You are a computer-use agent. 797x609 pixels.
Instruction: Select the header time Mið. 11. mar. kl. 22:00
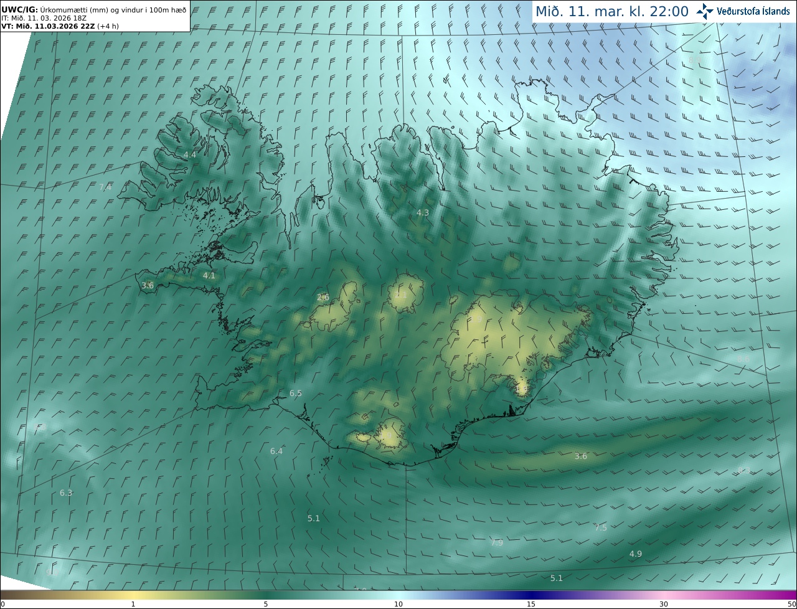coord(612,11)
